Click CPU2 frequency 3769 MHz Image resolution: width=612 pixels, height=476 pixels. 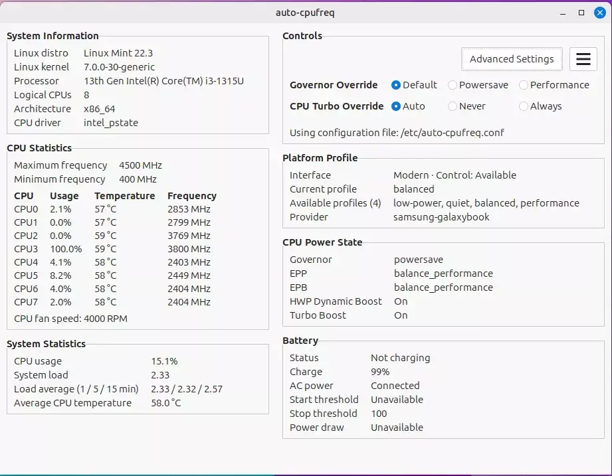[189, 236]
